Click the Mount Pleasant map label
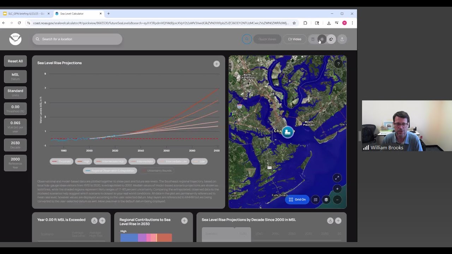Viewport: 452px width, 254px height. [309, 123]
